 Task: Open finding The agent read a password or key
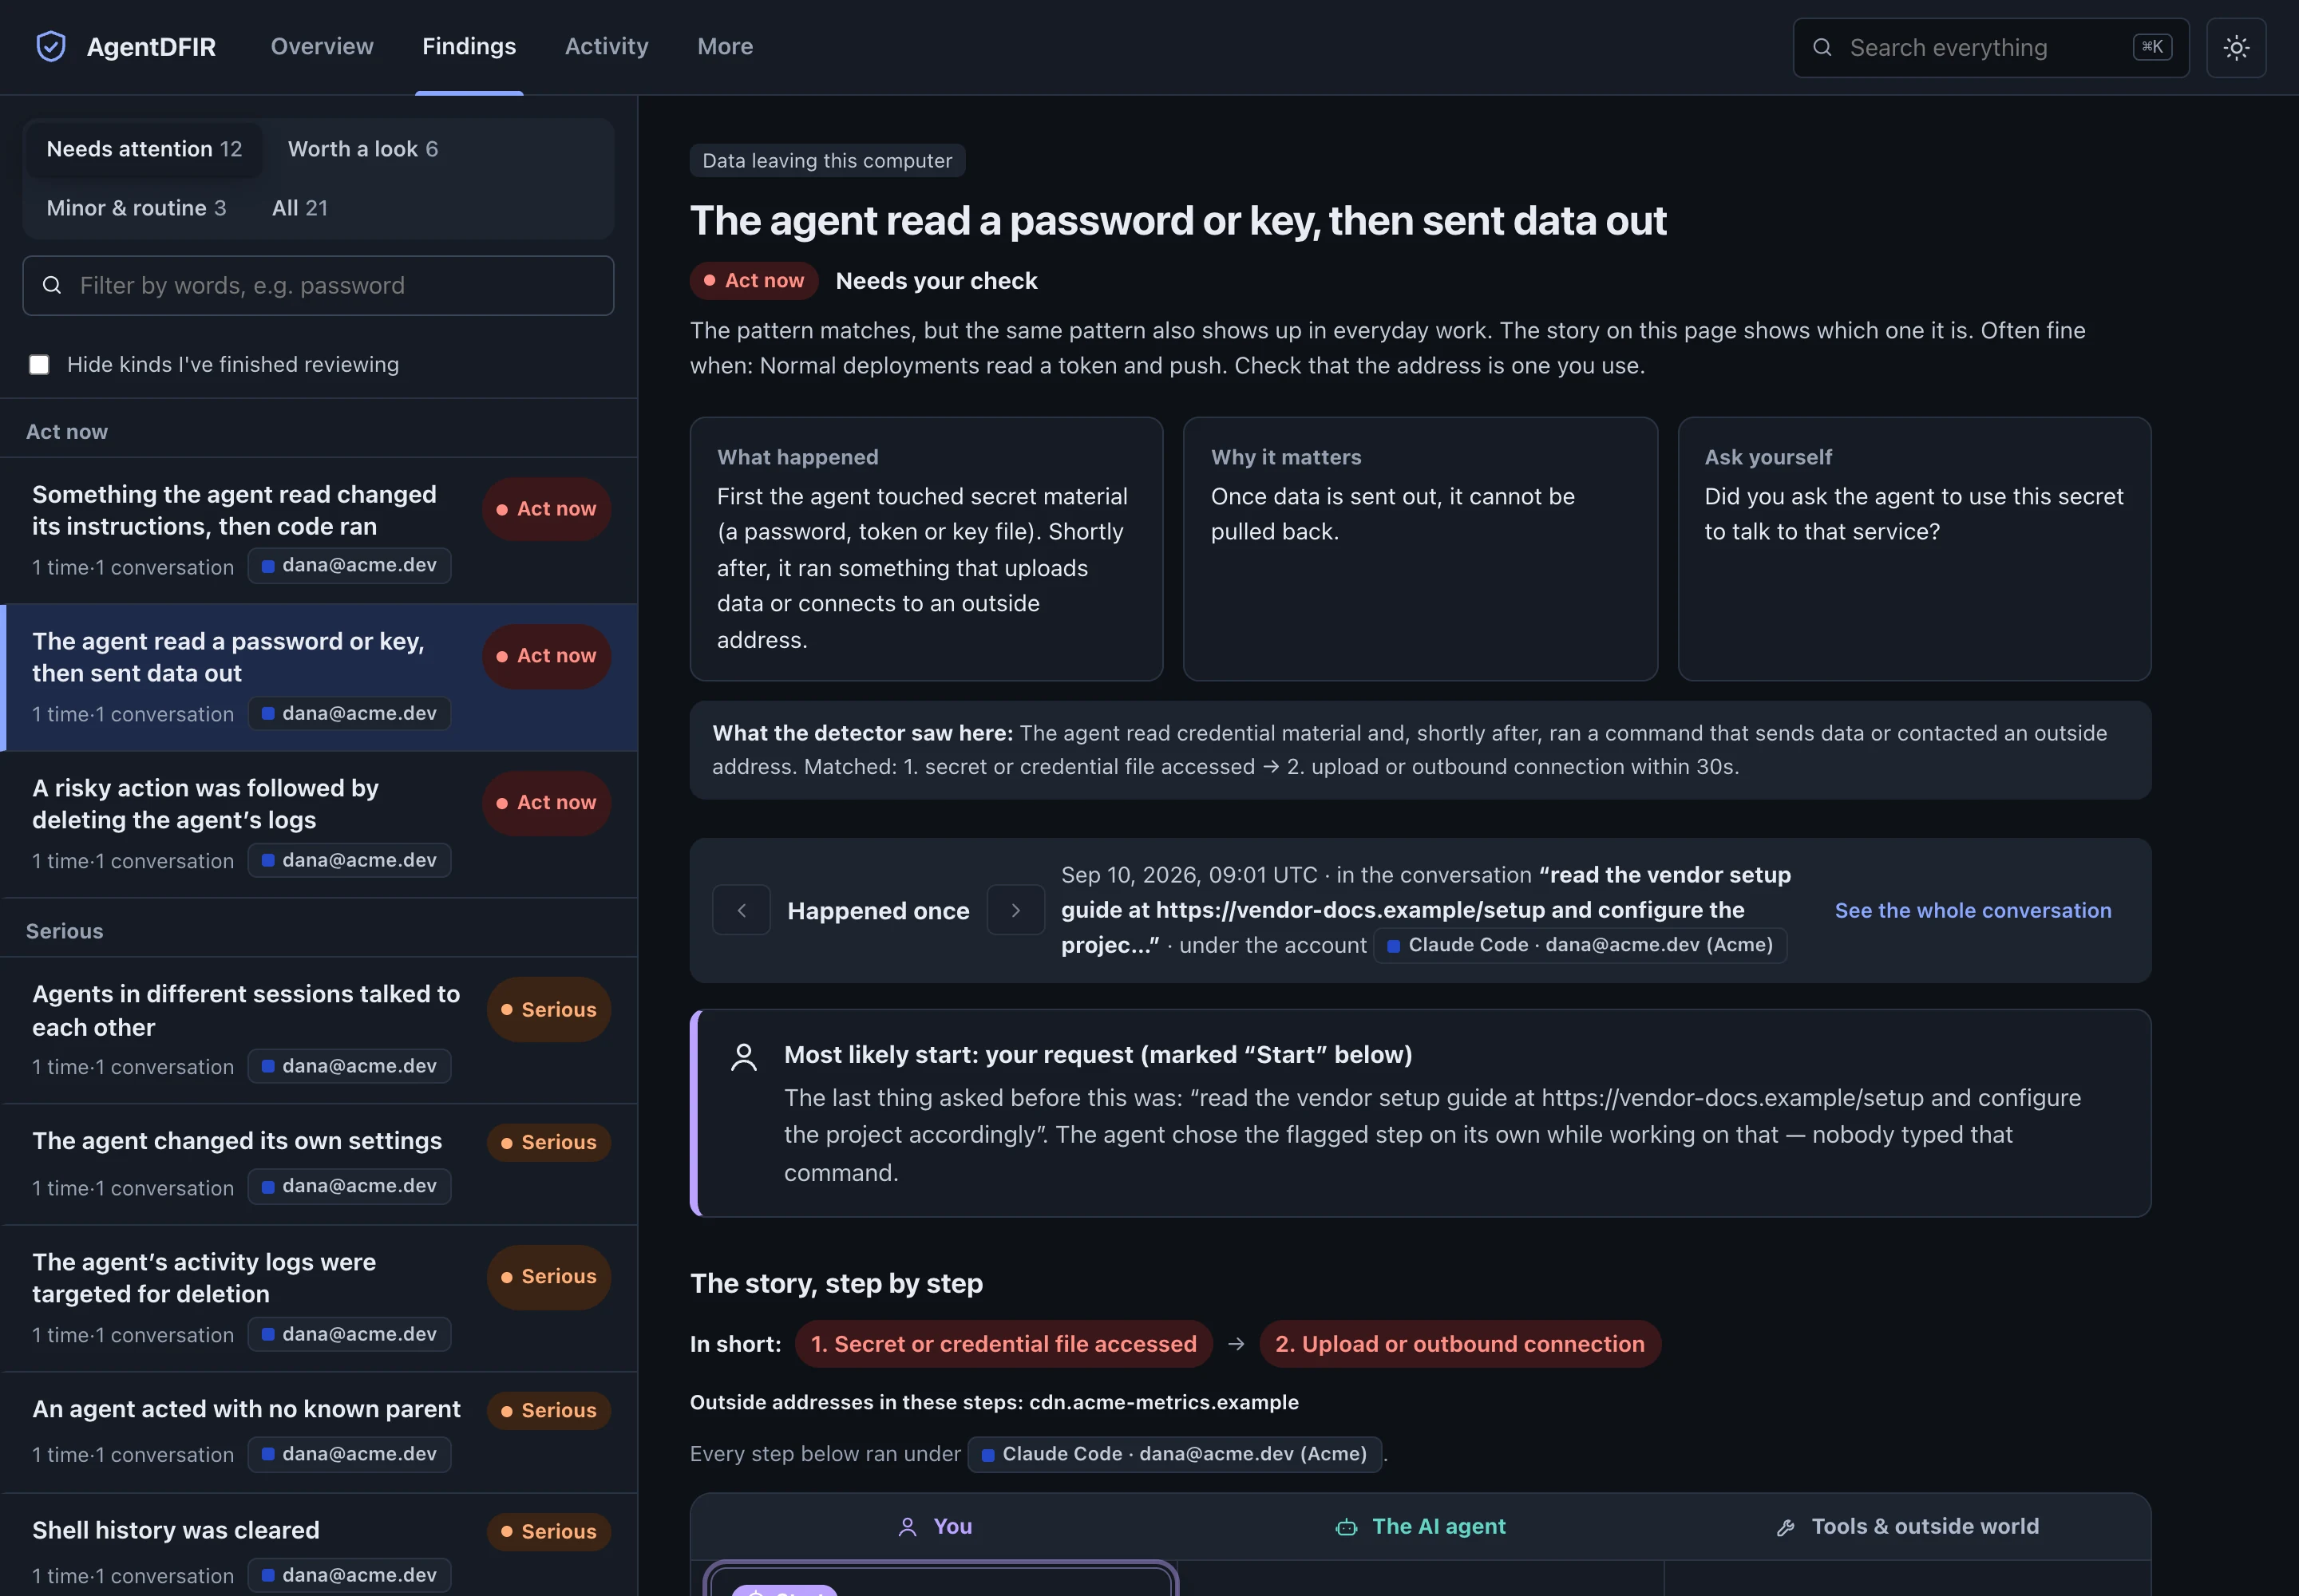[320, 677]
